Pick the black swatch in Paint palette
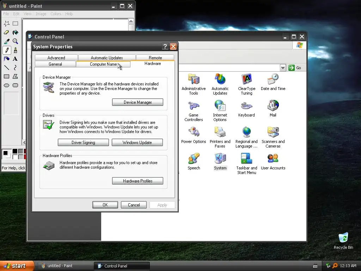The image size is (361, 271). [x=15, y=151]
